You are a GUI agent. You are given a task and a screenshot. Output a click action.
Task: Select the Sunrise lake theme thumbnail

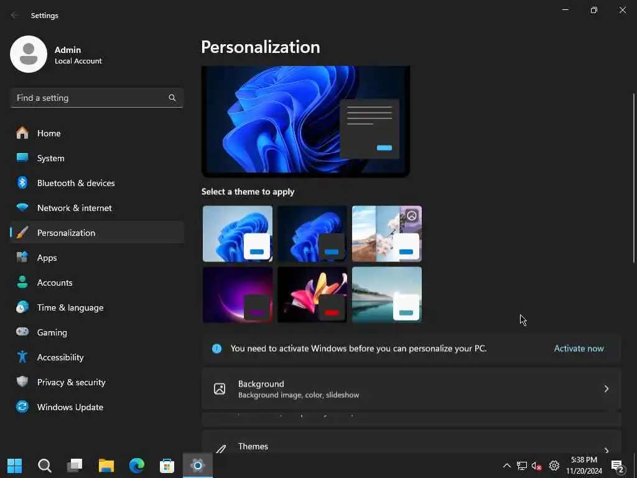coord(387,294)
